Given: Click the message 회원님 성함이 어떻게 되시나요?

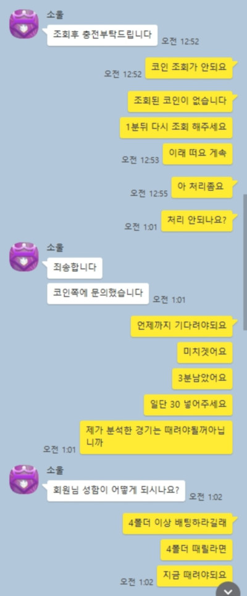Looking at the screenshot, I should click(116, 490).
